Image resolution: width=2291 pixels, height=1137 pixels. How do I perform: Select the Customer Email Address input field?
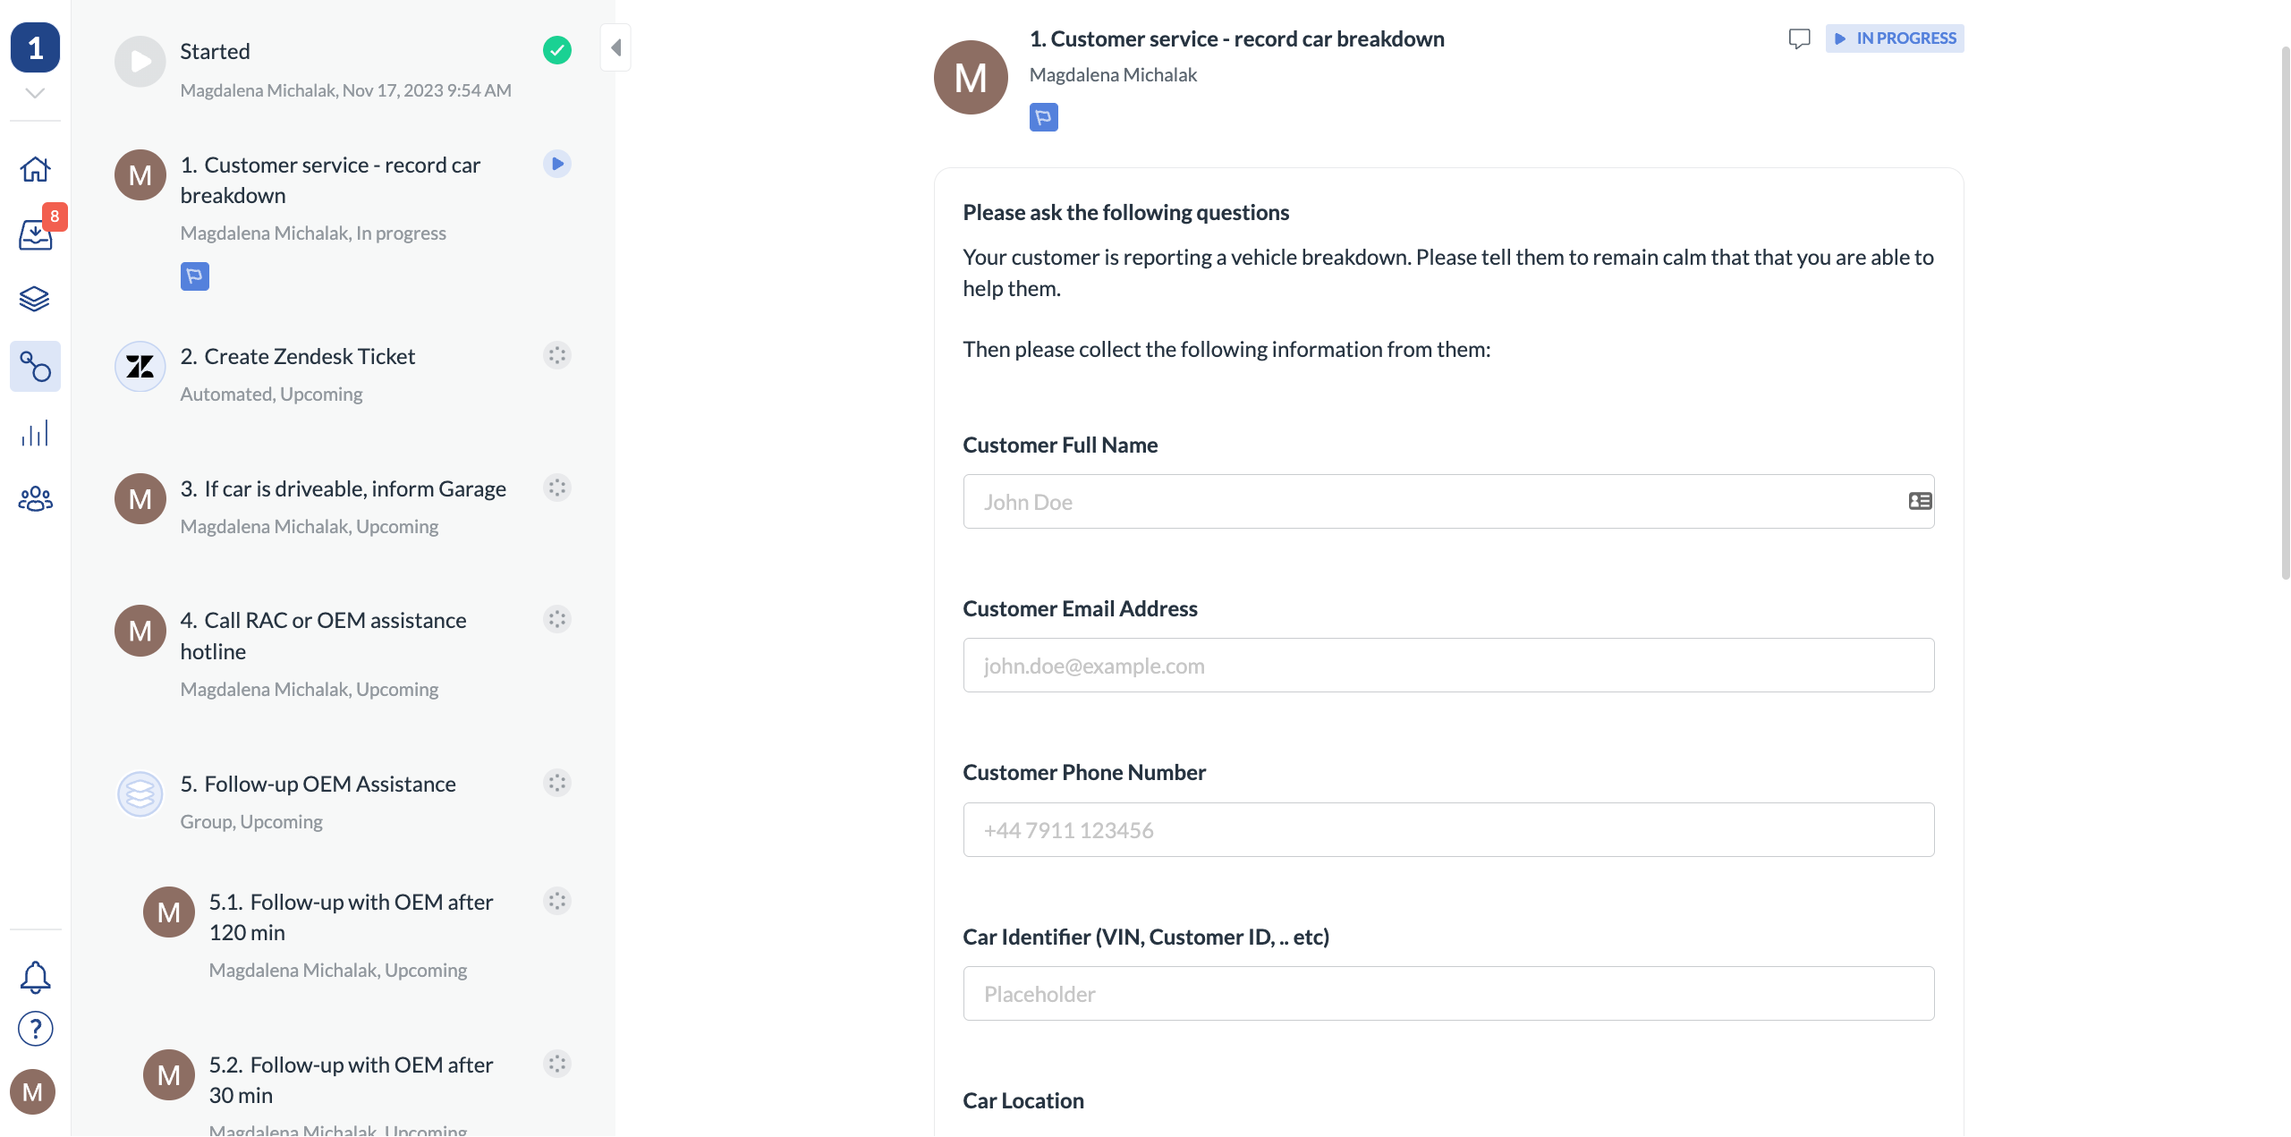pyautogui.click(x=1448, y=664)
